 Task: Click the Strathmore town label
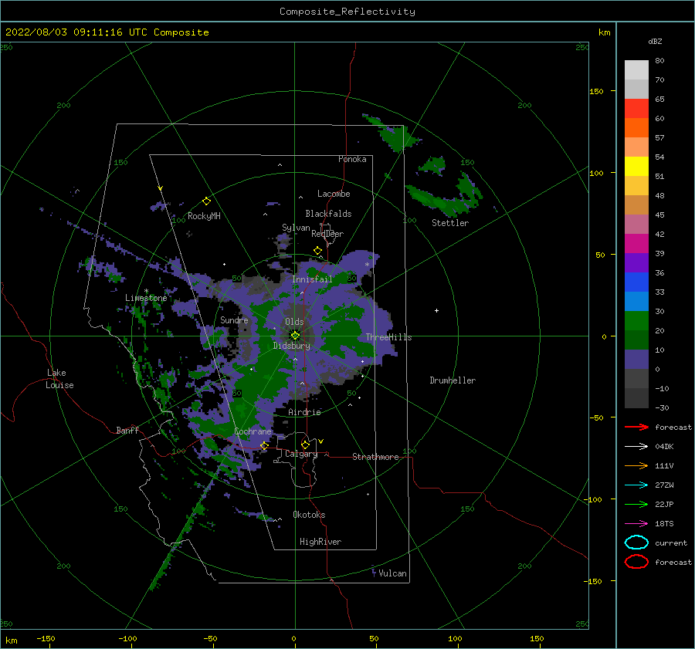(375, 457)
